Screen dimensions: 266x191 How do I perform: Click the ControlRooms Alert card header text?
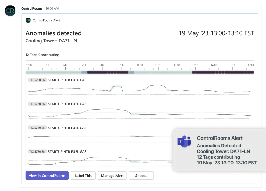pos(46,20)
